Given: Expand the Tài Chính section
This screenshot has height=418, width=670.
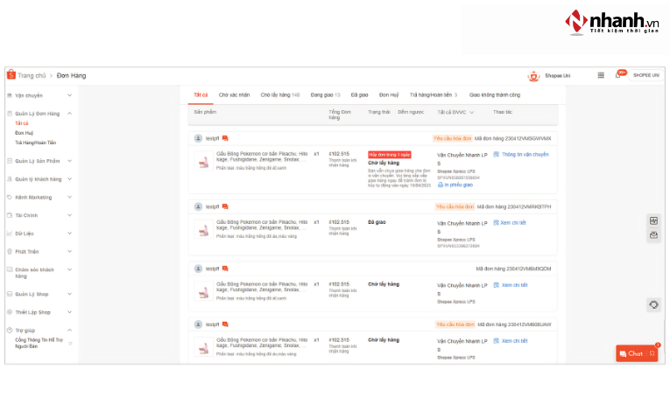Looking at the screenshot, I should pyautogui.click(x=70, y=215).
